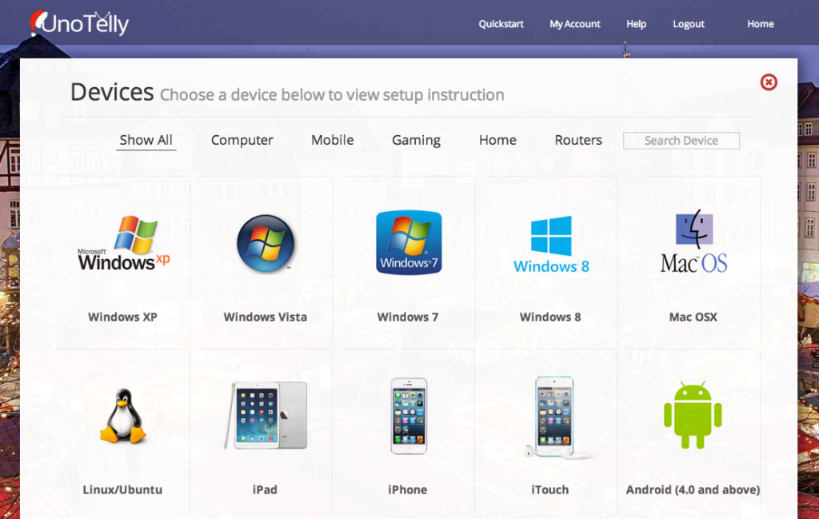Select the "Windows 8" caption text
The image size is (819, 519).
550,317
